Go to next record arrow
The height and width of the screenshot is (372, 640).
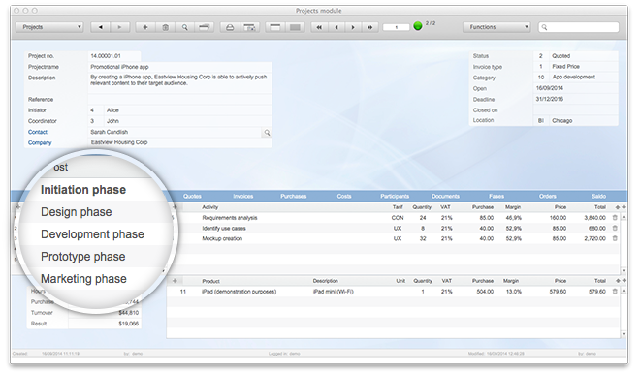[353, 27]
